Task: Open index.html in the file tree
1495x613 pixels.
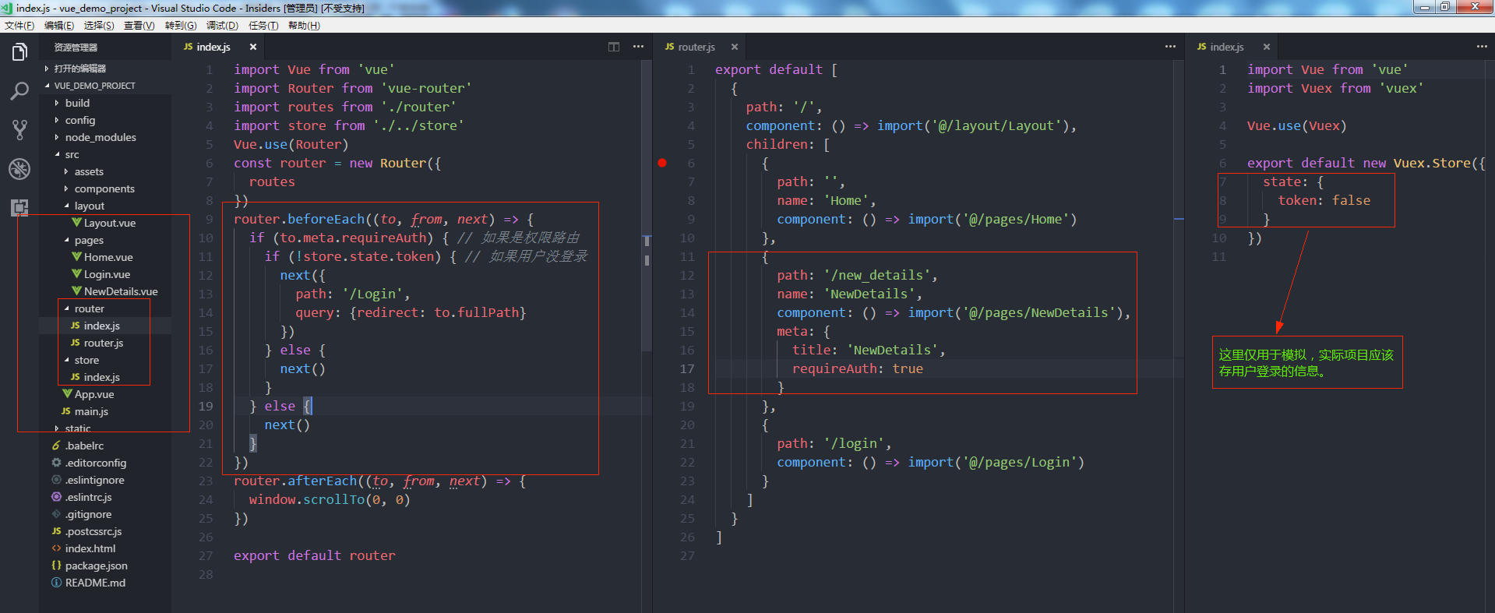Action: (105, 548)
